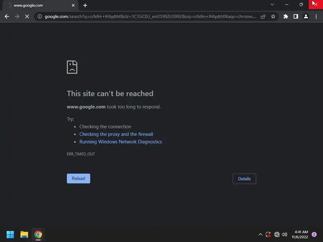
Task: Click the address bar URL
Action: 150,16
